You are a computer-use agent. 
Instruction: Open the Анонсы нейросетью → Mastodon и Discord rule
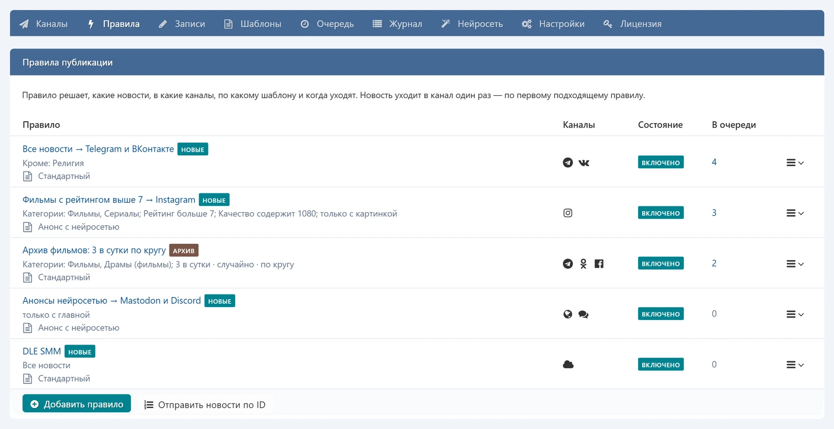112,301
